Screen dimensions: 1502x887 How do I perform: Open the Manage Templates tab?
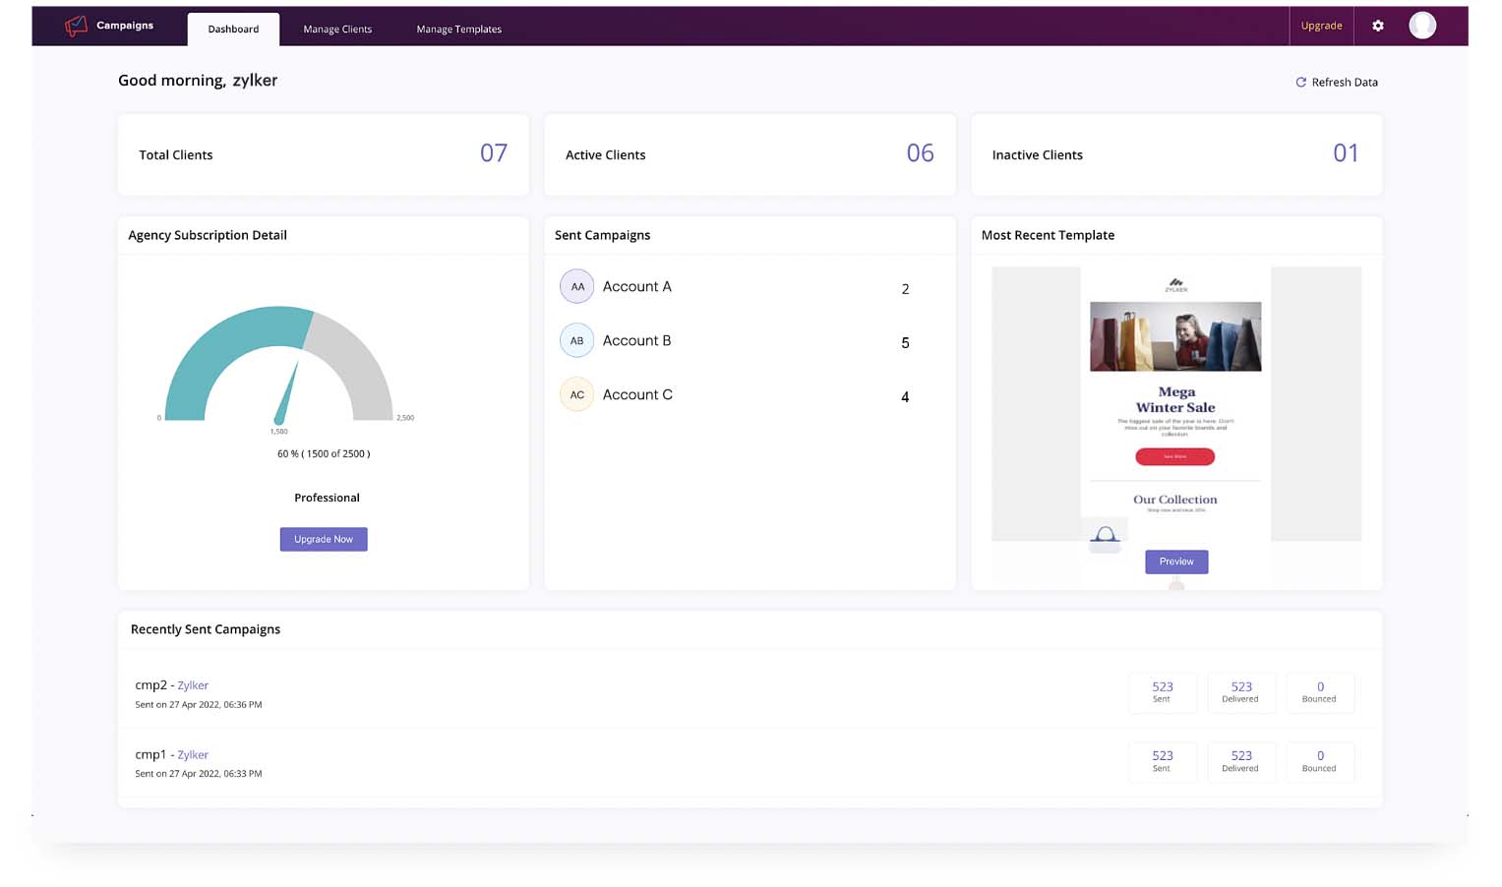pyautogui.click(x=458, y=30)
